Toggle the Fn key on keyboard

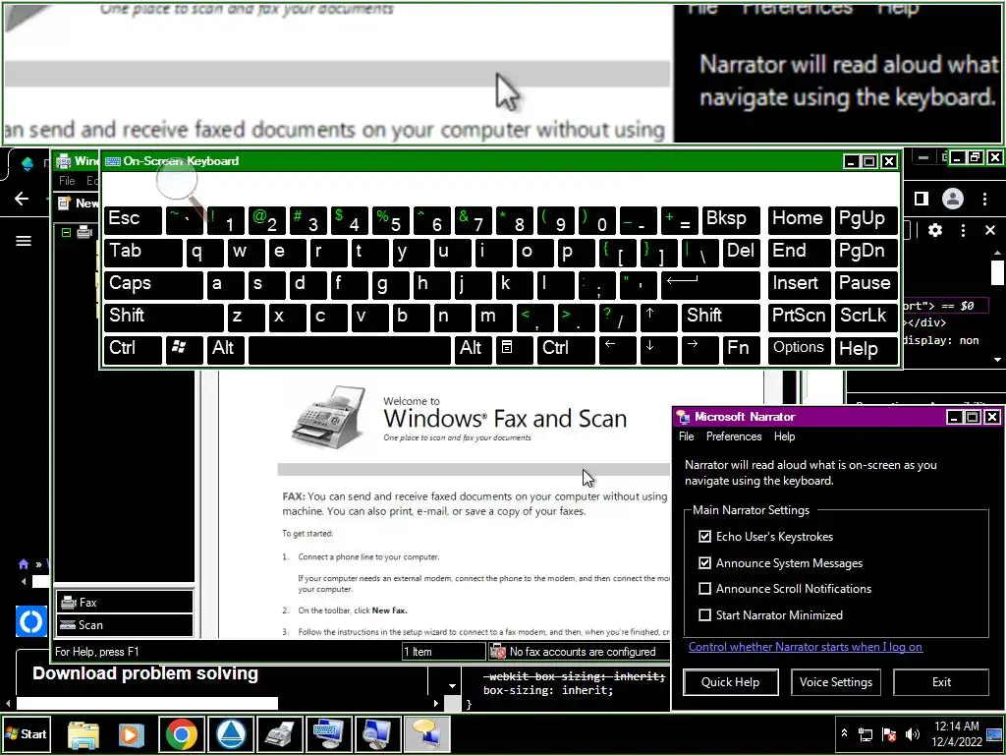[741, 349]
